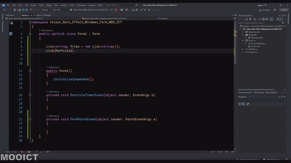Screen dimensions: 291x163
Task: Click the Live Share button
Action: 265,10
